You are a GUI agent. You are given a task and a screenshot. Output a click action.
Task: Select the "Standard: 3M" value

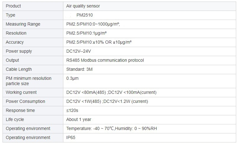[79, 69]
